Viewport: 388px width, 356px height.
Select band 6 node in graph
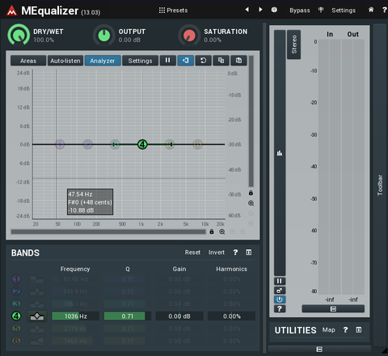(x=197, y=144)
